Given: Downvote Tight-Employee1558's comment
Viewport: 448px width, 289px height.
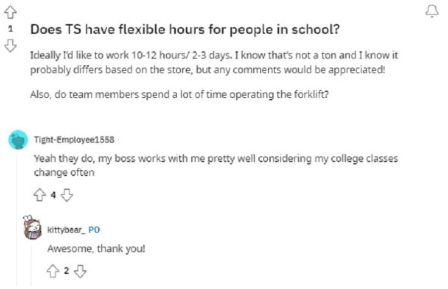Looking at the screenshot, I should (67, 195).
